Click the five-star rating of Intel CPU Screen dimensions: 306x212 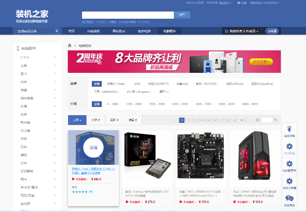[x=80, y=192]
